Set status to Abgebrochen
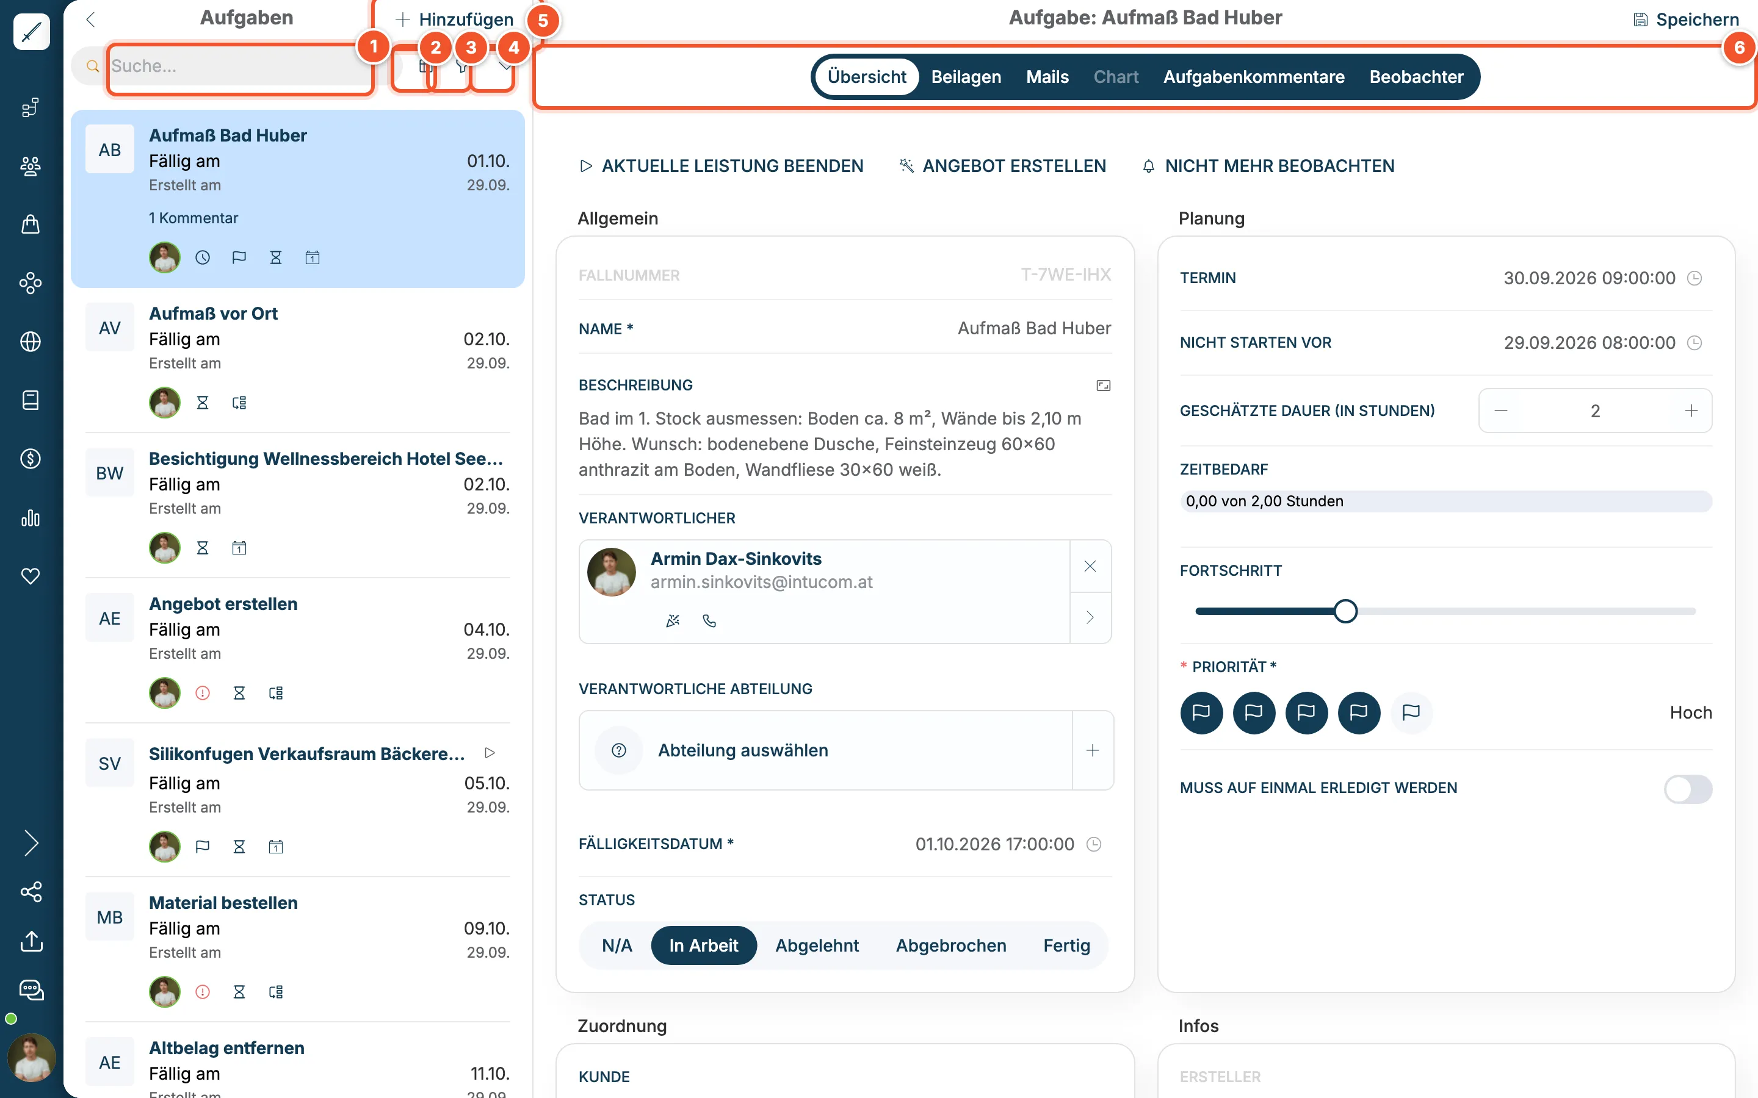Screen dimensions: 1758x1098 951,945
